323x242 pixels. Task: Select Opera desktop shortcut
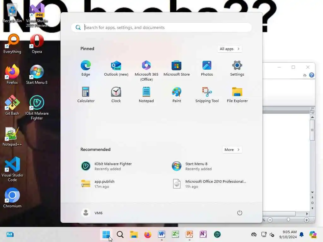point(37,44)
